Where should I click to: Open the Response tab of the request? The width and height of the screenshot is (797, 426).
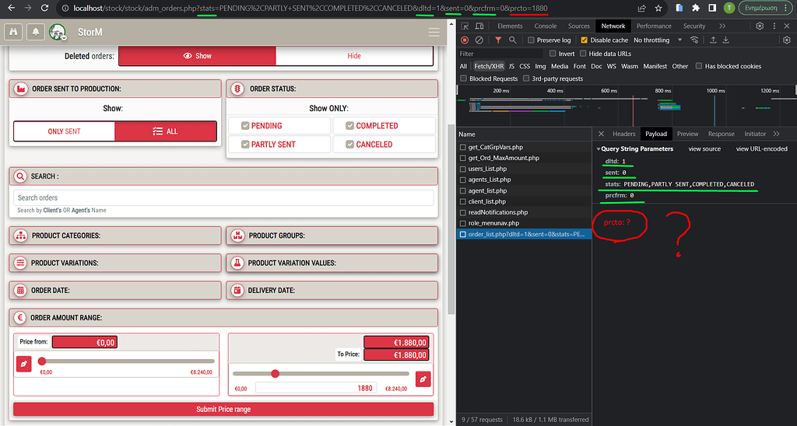tap(721, 134)
